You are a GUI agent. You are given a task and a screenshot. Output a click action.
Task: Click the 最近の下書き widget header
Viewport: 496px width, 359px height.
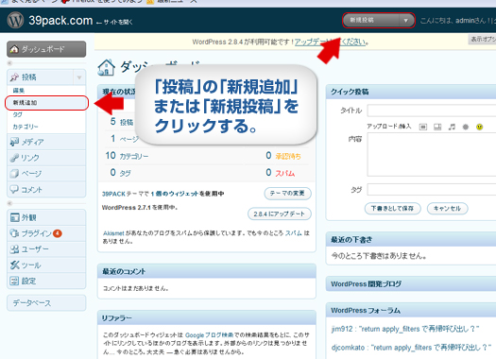tap(411, 239)
